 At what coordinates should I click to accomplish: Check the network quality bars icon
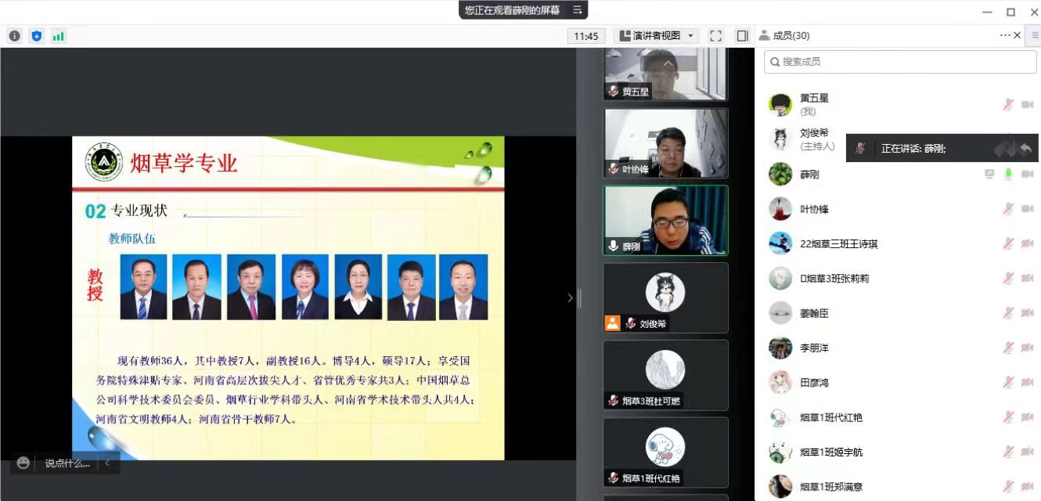59,35
